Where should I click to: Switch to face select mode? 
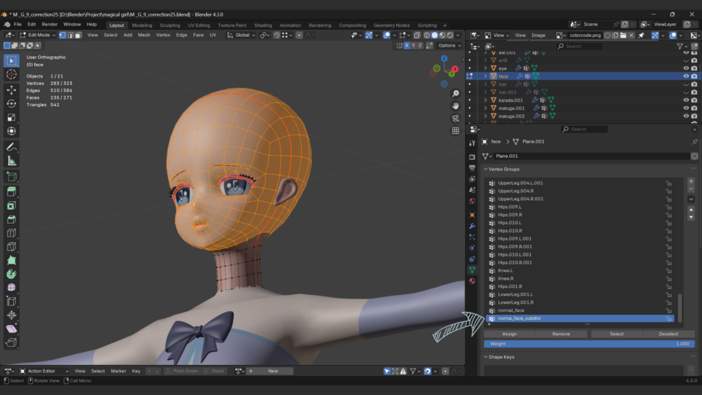tap(78, 35)
